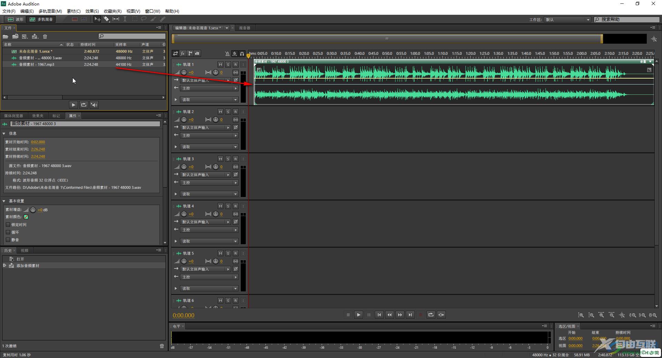Open the 效果(S) menu
Viewport: 662px width, 358px height.
[92, 11]
